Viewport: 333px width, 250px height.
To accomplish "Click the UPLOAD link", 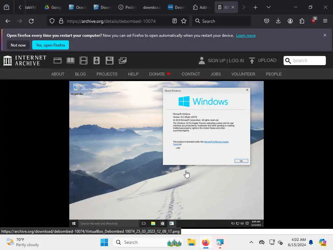I will pos(267,60).
